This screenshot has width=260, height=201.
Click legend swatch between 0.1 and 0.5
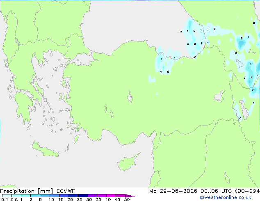click(7, 196)
